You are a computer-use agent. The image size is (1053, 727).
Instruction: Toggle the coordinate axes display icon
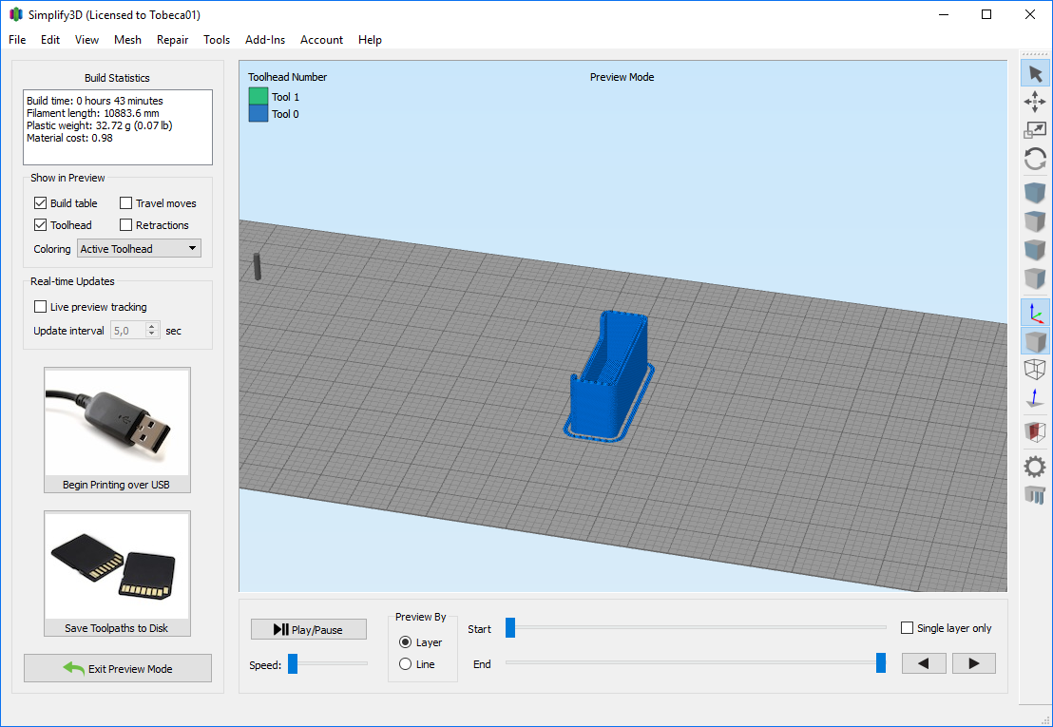(1035, 312)
